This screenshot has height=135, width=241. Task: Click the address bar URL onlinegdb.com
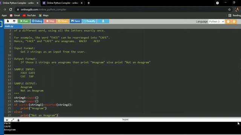(44, 9)
